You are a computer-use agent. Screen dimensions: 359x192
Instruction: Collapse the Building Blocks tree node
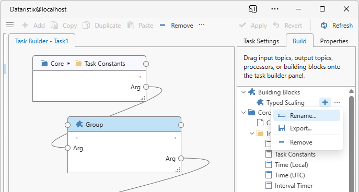click(x=244, y=92)
